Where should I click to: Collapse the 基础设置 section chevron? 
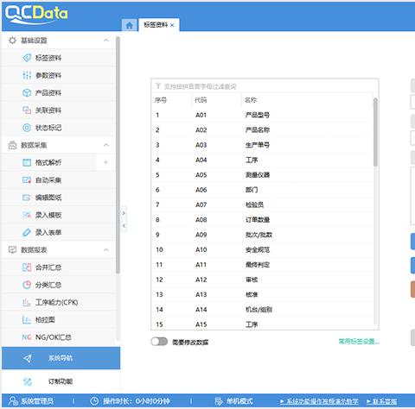click(106, 41)
